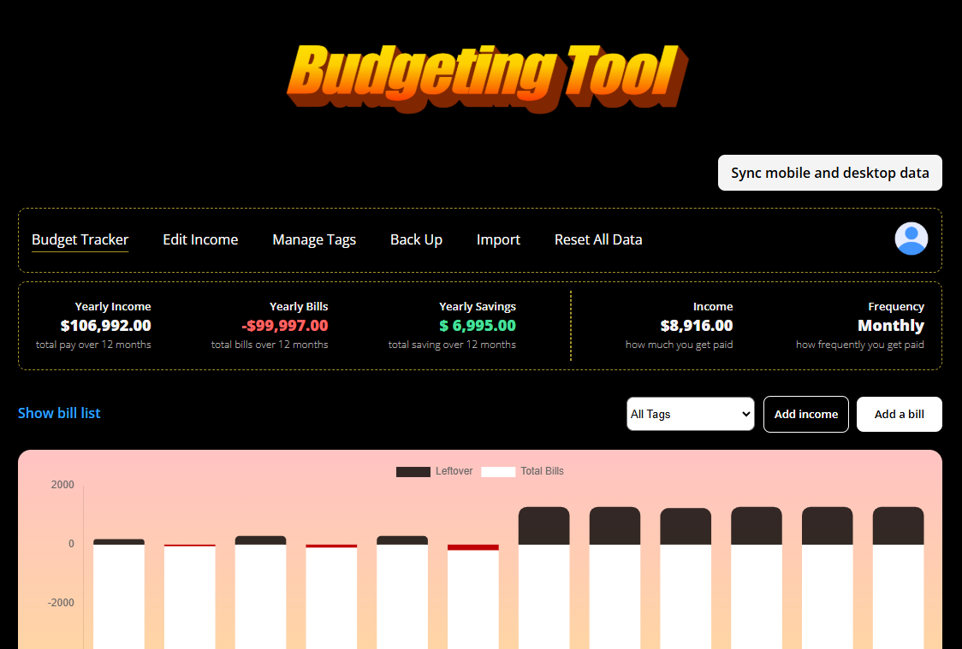Click the Yearly Savings value $ 6,995.00

(x=478, y=326)
